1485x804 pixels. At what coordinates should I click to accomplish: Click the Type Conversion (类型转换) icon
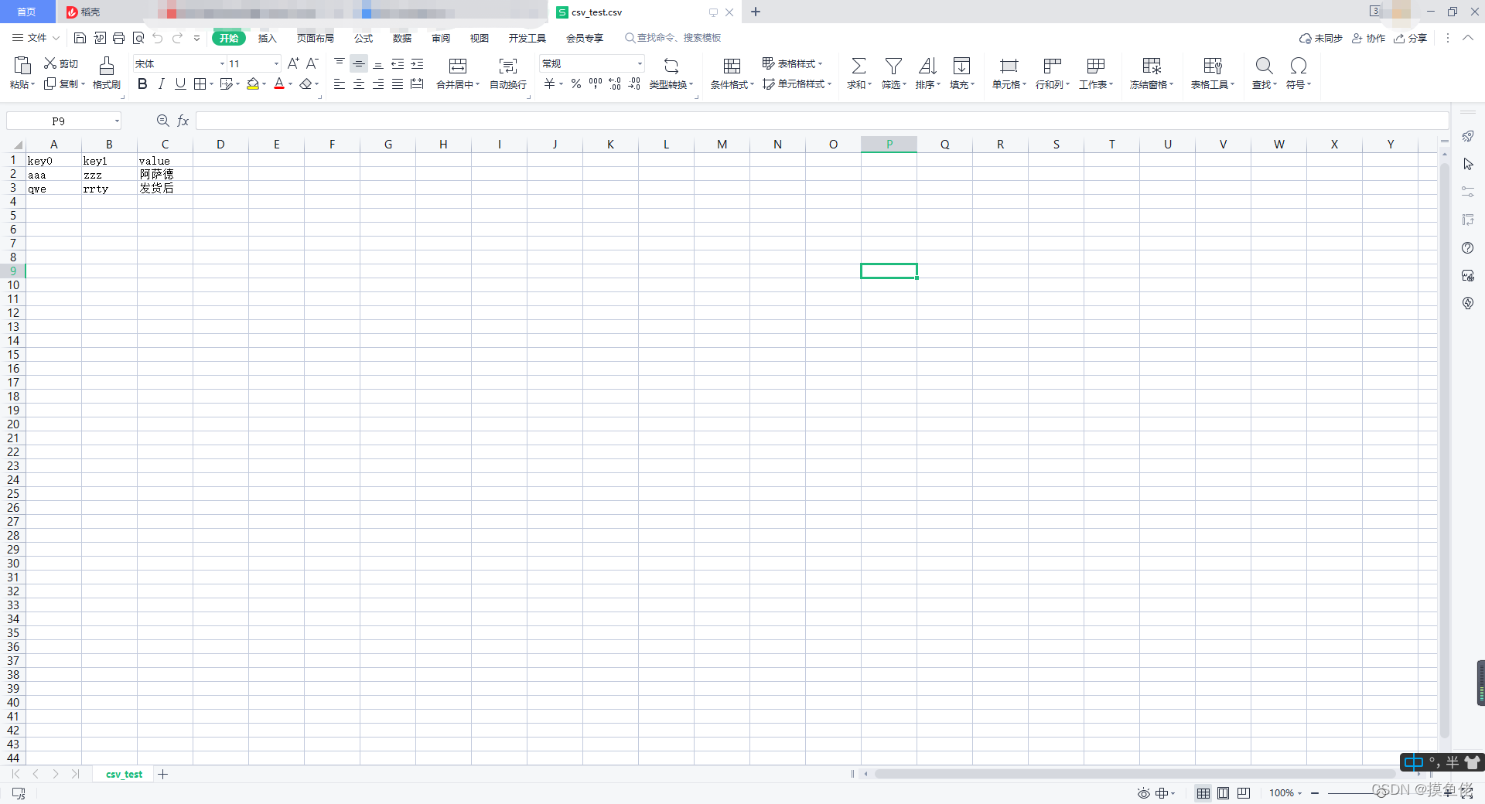[x=671, y=66]
